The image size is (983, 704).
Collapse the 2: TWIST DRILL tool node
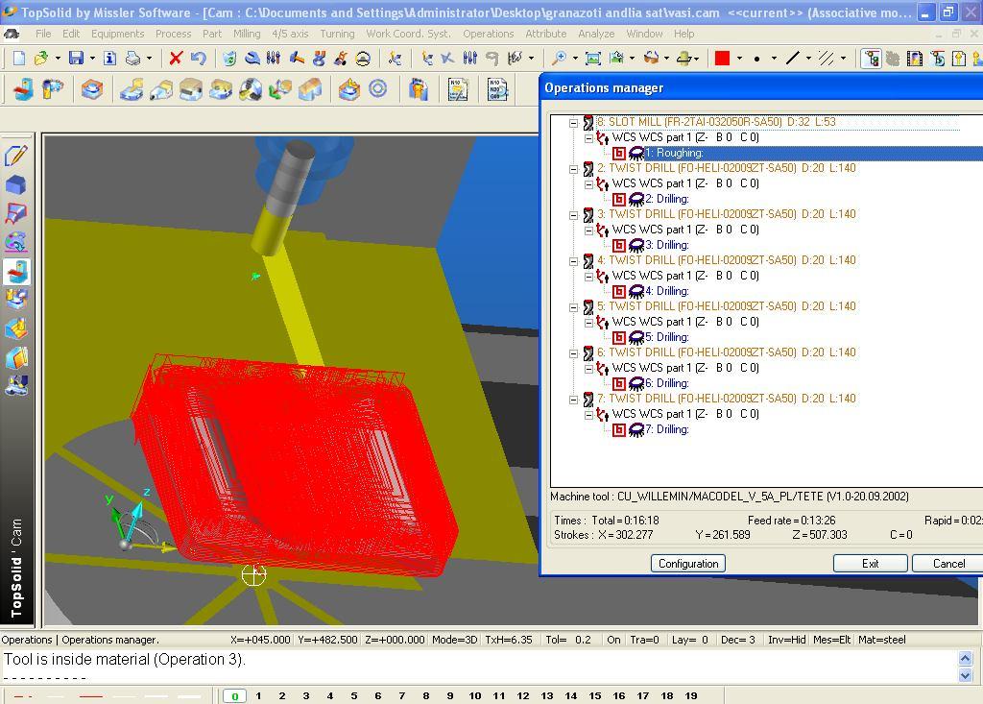coord(573,169)
